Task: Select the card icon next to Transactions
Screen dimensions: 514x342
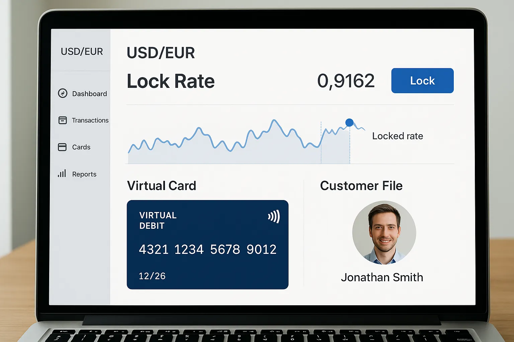Action: (63, 120)
